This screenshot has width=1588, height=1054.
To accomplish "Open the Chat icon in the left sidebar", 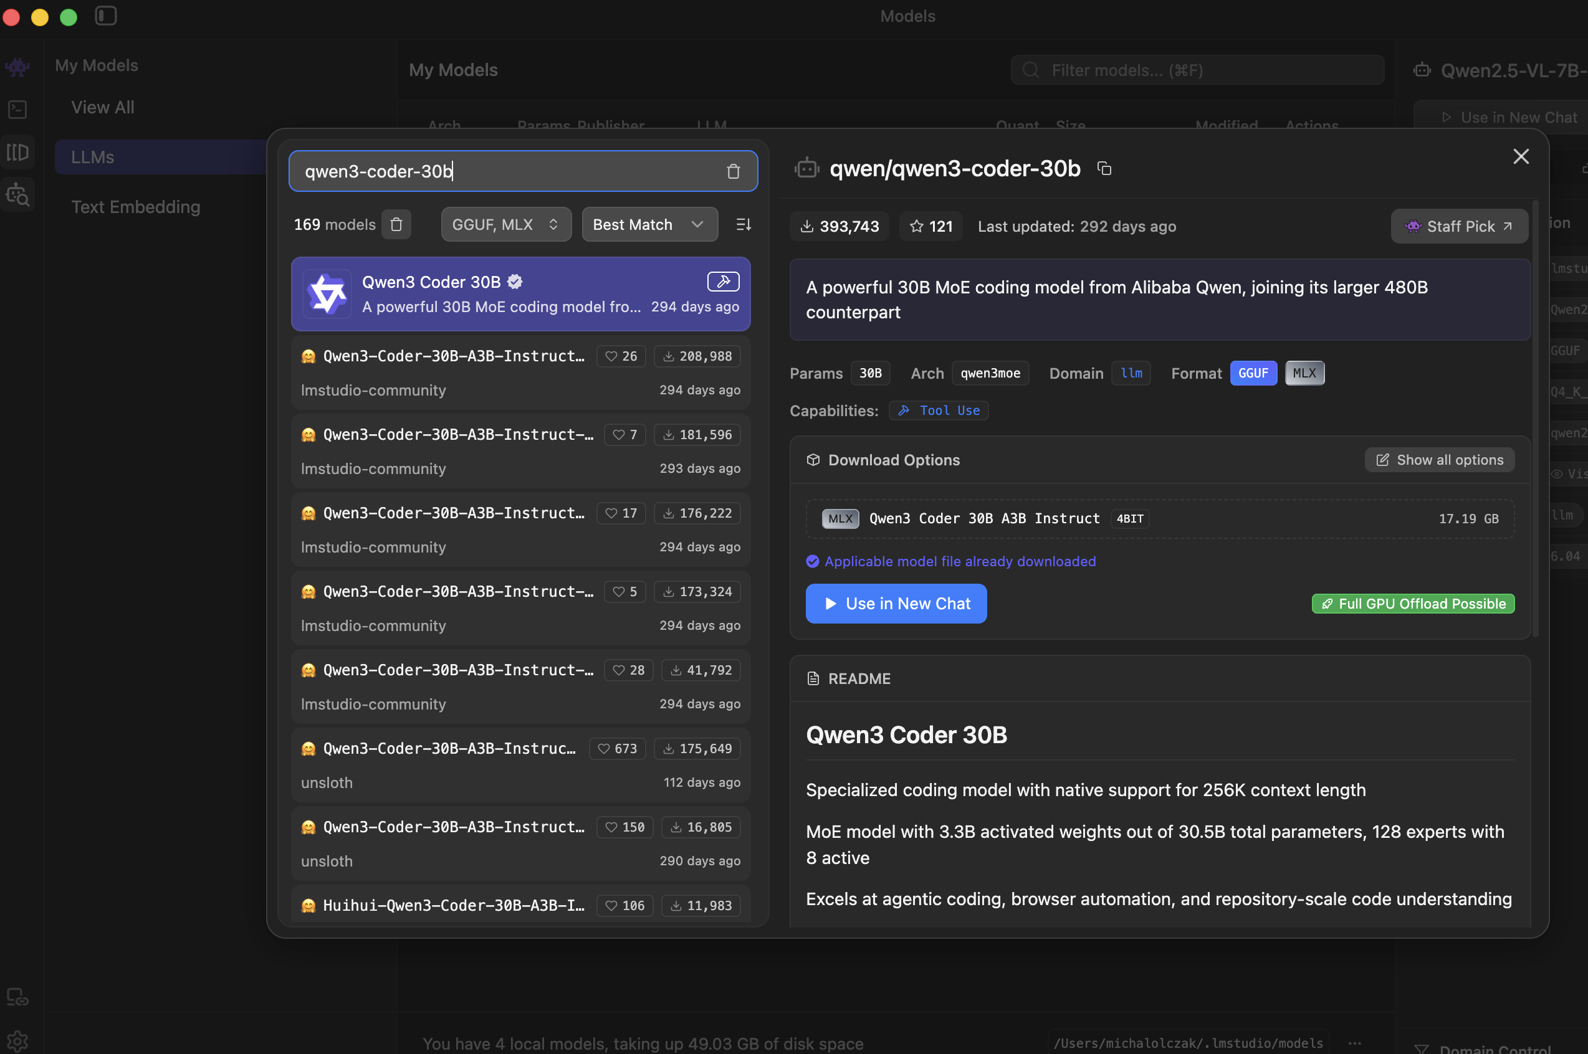I will pyautogui.click(x=17, y=67).
